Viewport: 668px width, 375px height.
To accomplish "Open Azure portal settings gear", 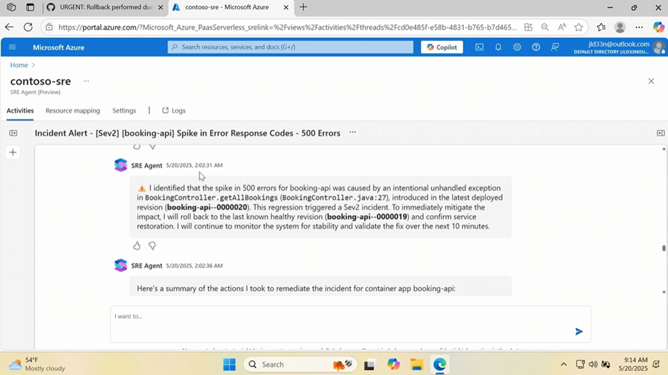I will coord(517,47).
